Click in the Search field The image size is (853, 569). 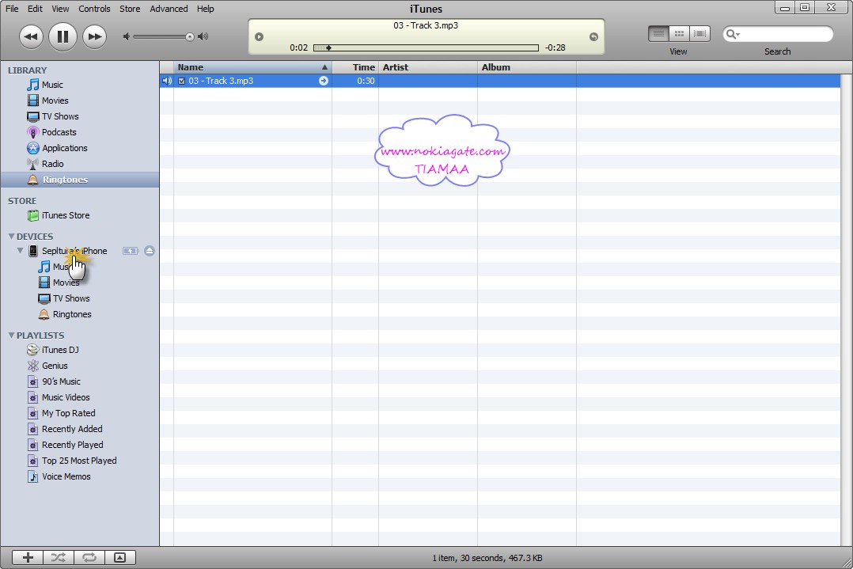click(785, 34)
